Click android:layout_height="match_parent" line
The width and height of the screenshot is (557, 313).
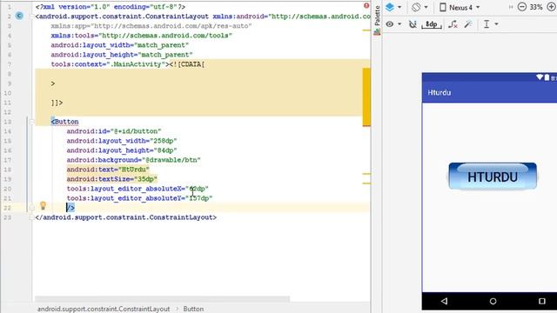[122, 55]
